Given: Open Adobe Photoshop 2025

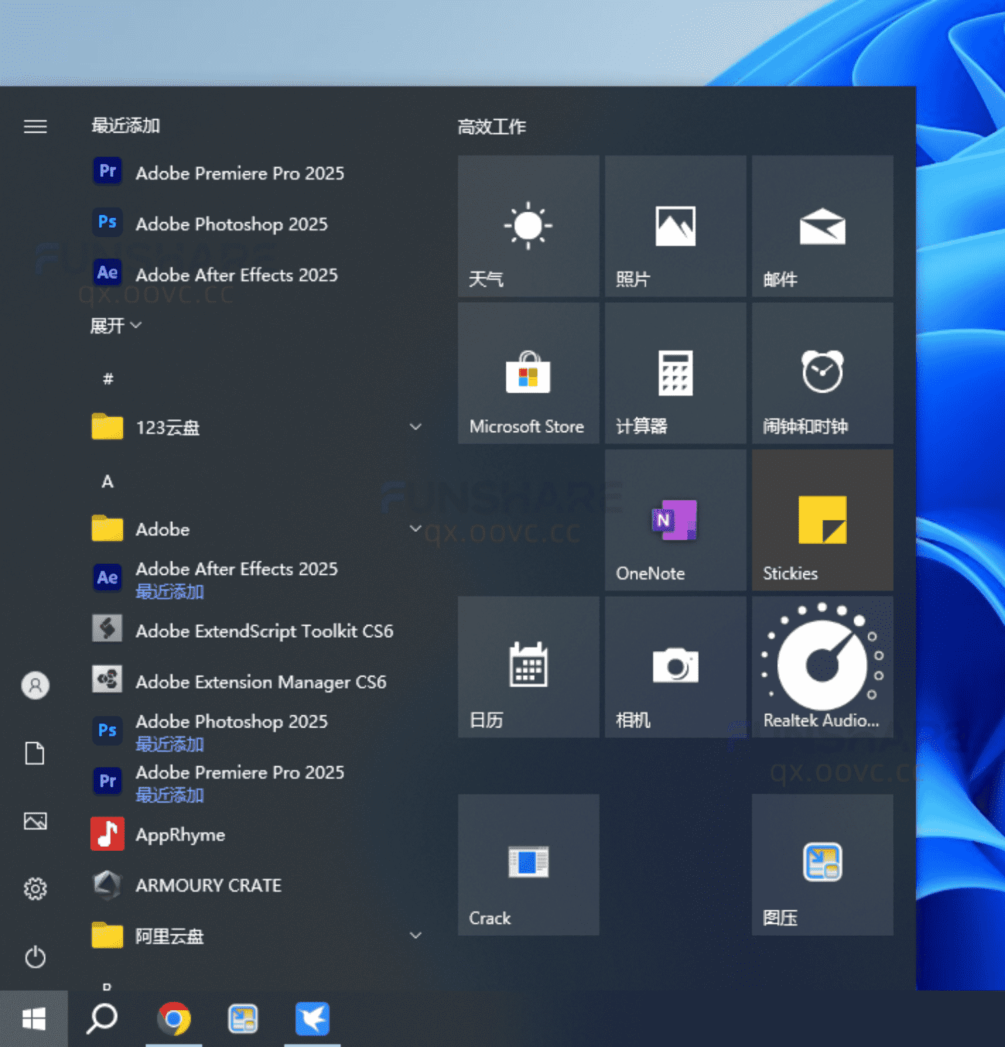Looking at the screenshot, I should click(232, 224).
